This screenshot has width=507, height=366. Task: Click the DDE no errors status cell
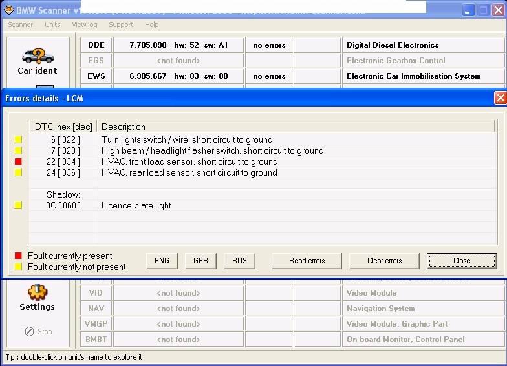269,45
